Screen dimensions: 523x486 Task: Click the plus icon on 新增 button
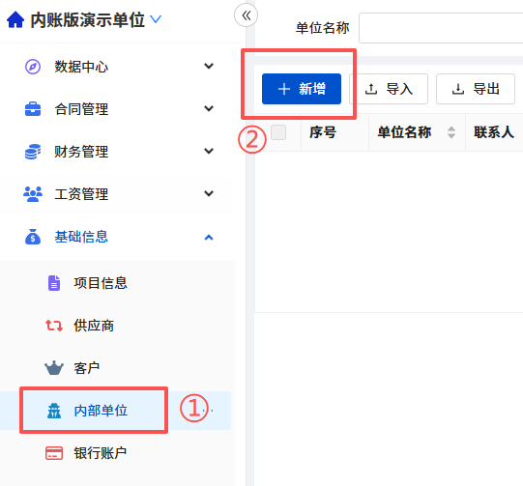click(x=284, y=89)
